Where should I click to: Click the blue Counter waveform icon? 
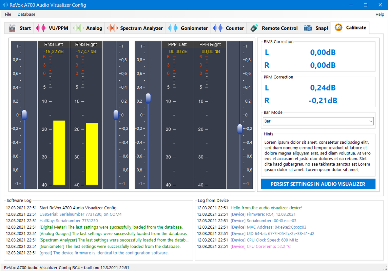pyautogui.click(x=218, y=28)
